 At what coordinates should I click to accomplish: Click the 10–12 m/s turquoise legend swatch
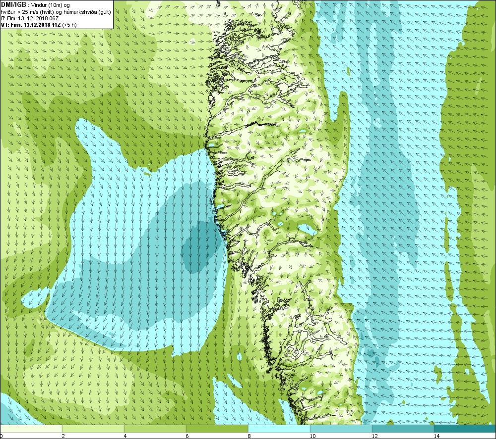tap(341, 429)
